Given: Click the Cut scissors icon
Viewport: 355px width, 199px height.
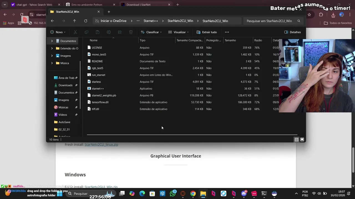Looking at the screenshot, I should (x=75, y=32).
